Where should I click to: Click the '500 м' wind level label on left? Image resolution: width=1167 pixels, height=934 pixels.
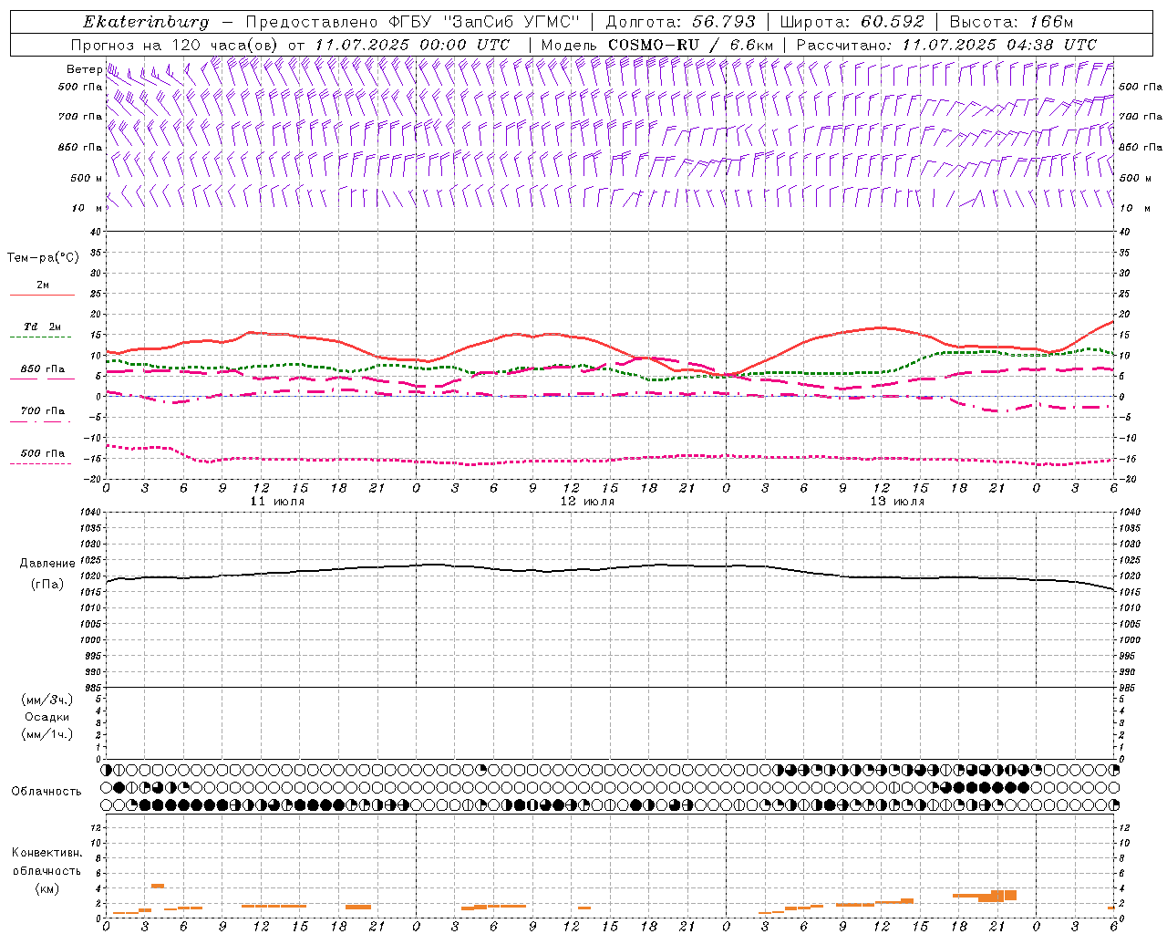87,178
